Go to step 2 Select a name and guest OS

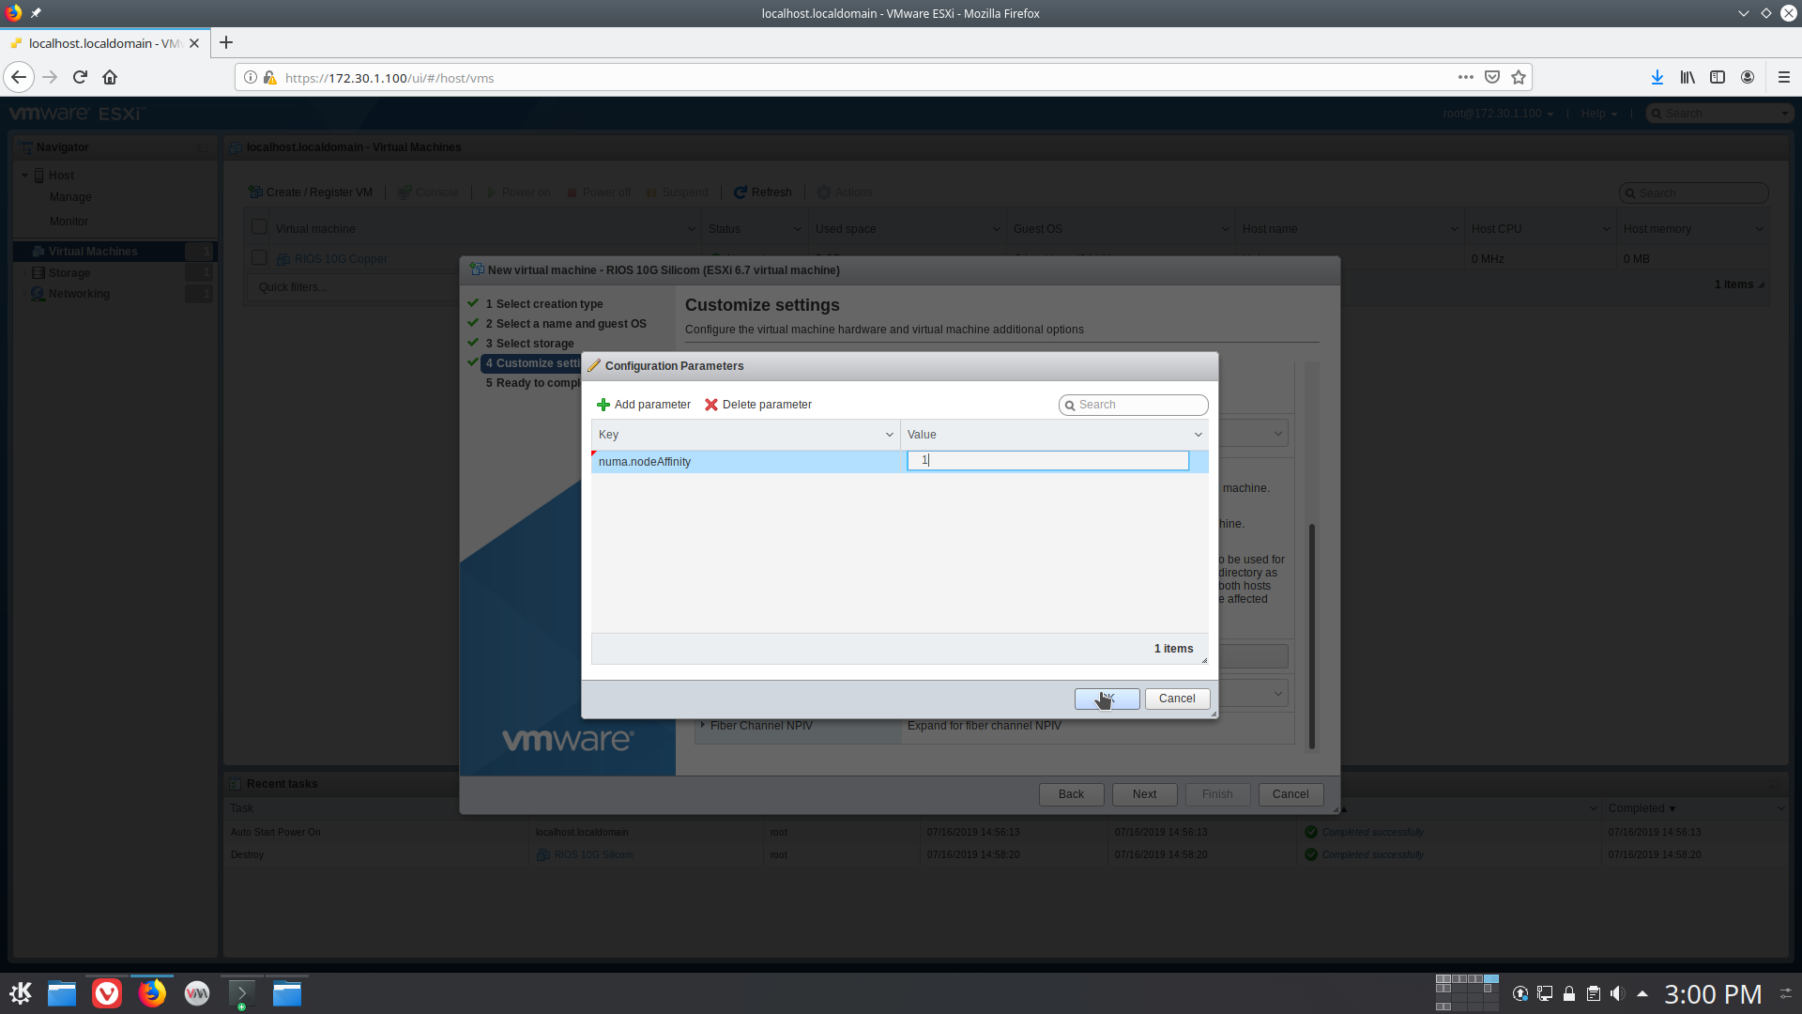(x=566, y=324)
